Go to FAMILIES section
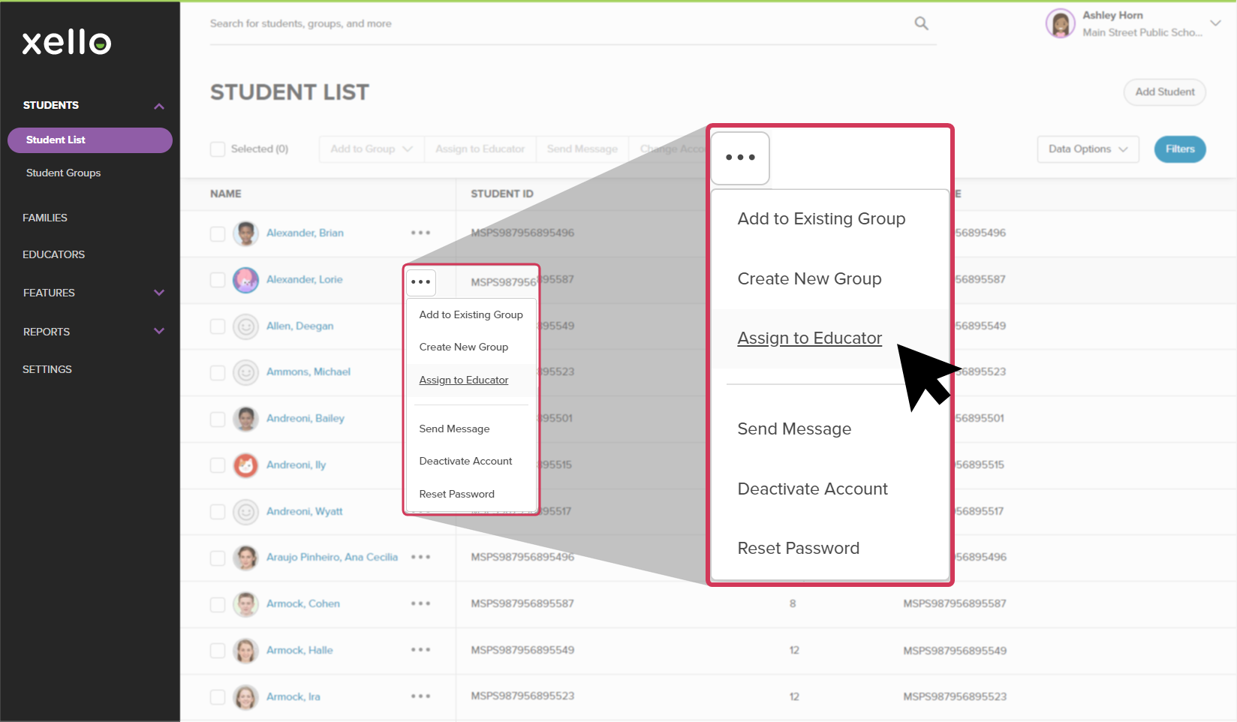 click(x=45, y=218)
